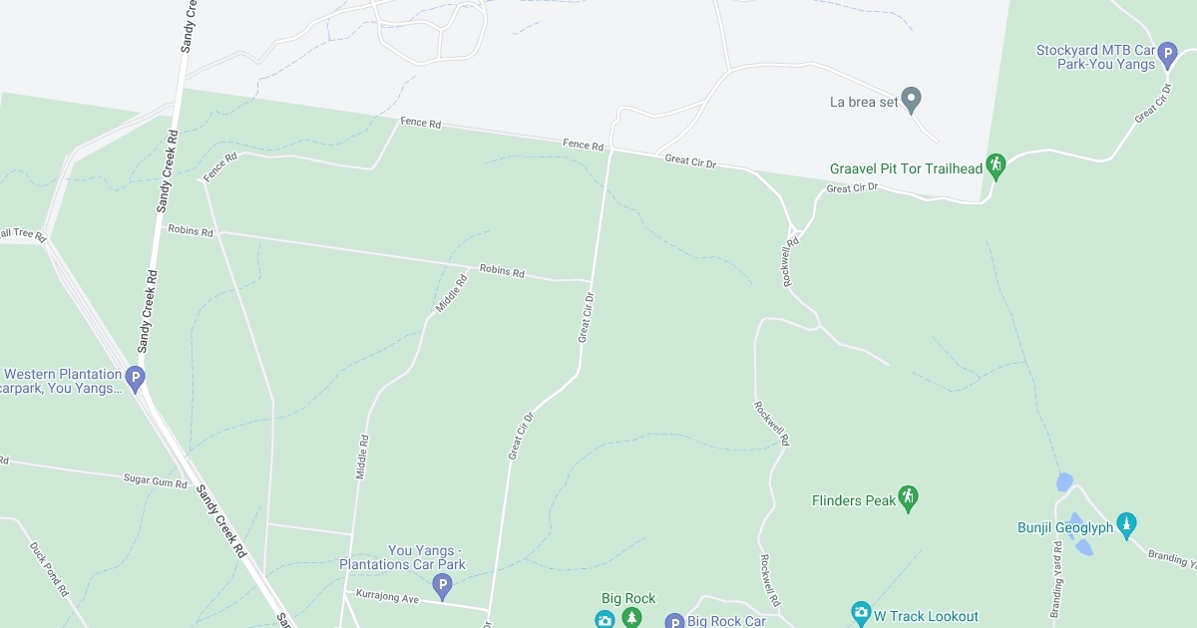Select the La brea set location pin

coord(912,100)
